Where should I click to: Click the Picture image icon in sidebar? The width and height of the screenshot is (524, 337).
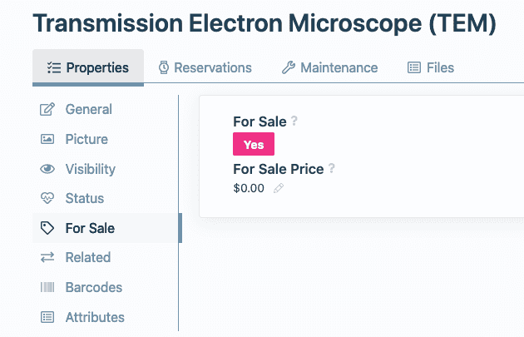[47, 139]
